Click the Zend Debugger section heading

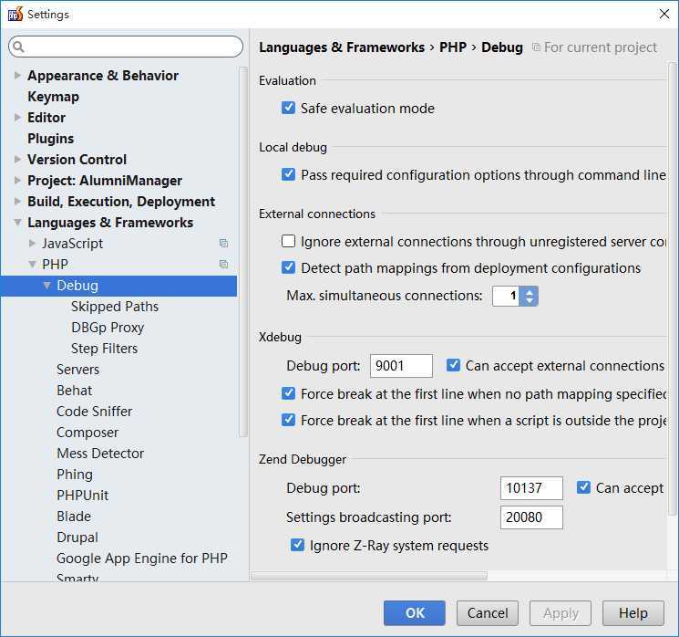pos(303,459)
